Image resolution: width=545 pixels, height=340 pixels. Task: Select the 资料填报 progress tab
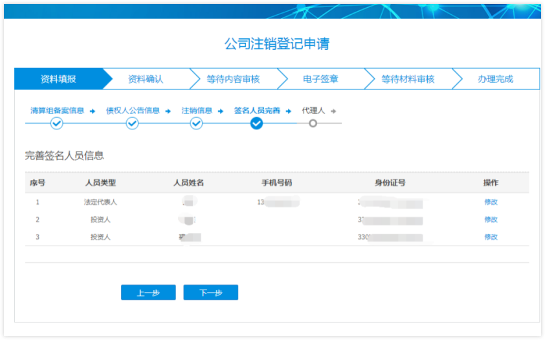58,79
